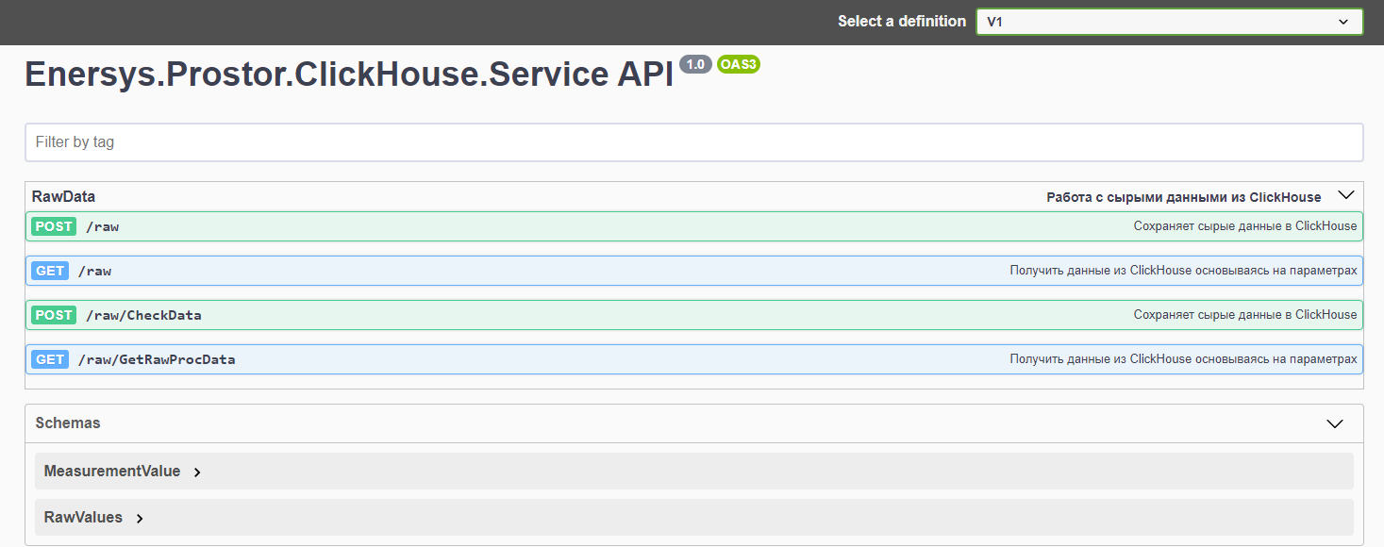Collapse the Schemas section chevron

(1334, 423)
